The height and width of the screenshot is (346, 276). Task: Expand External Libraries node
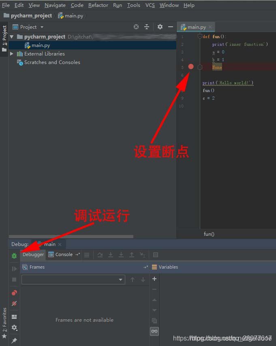12,53
